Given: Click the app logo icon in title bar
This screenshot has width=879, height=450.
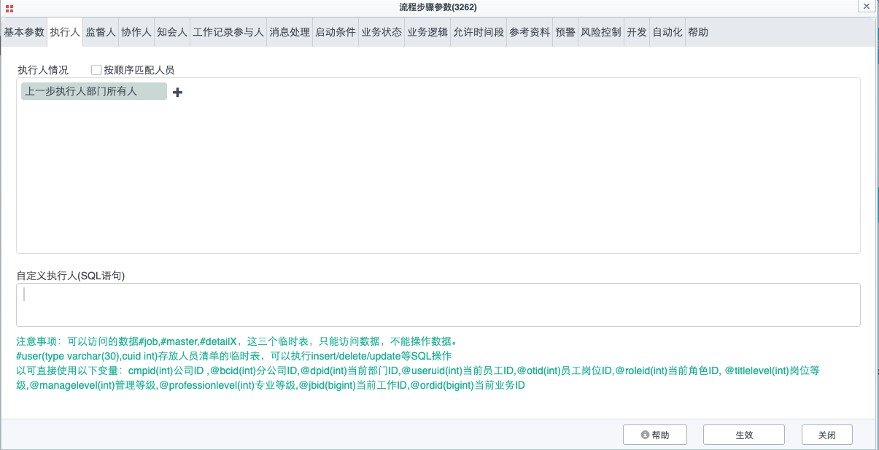Looking at the screenshot, I should point(9,7).
